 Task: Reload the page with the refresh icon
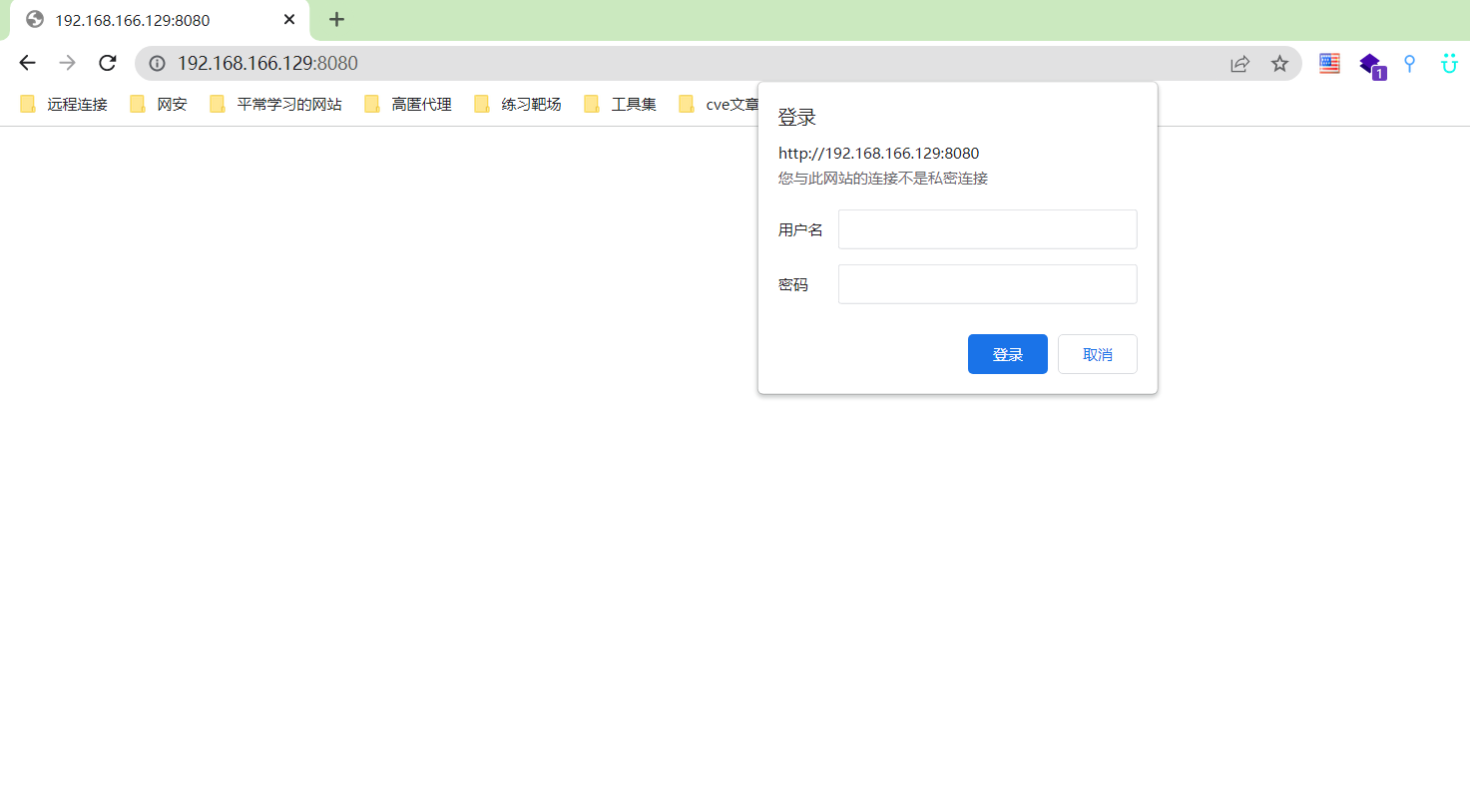point(107,62)
